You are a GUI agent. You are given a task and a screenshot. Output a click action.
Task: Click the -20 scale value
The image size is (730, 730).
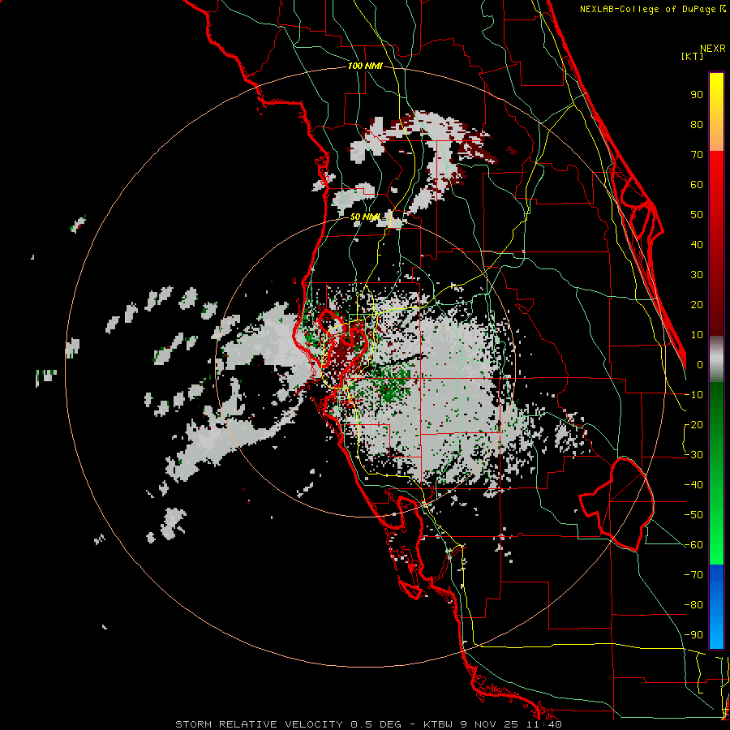pyautogui.click(x=693, y=424)
